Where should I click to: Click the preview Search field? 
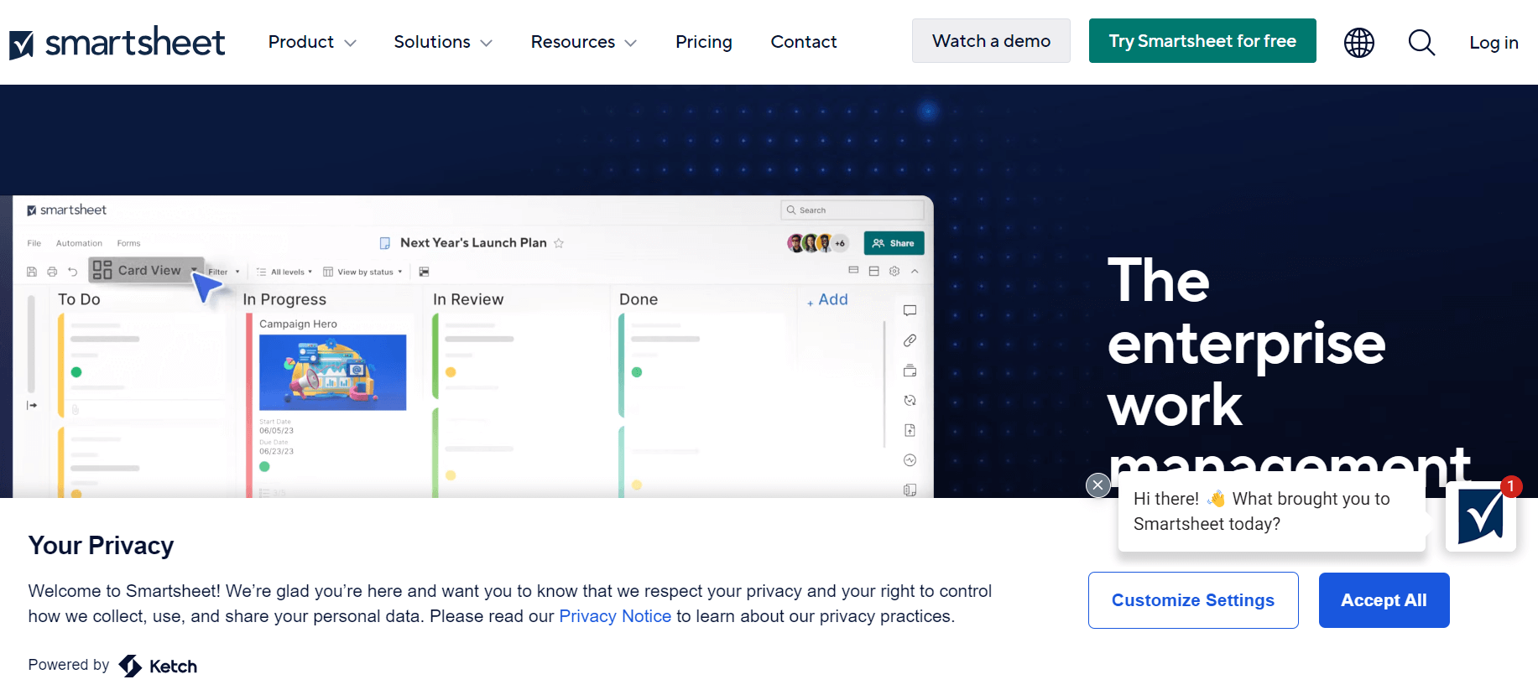(x=852, y=210)
